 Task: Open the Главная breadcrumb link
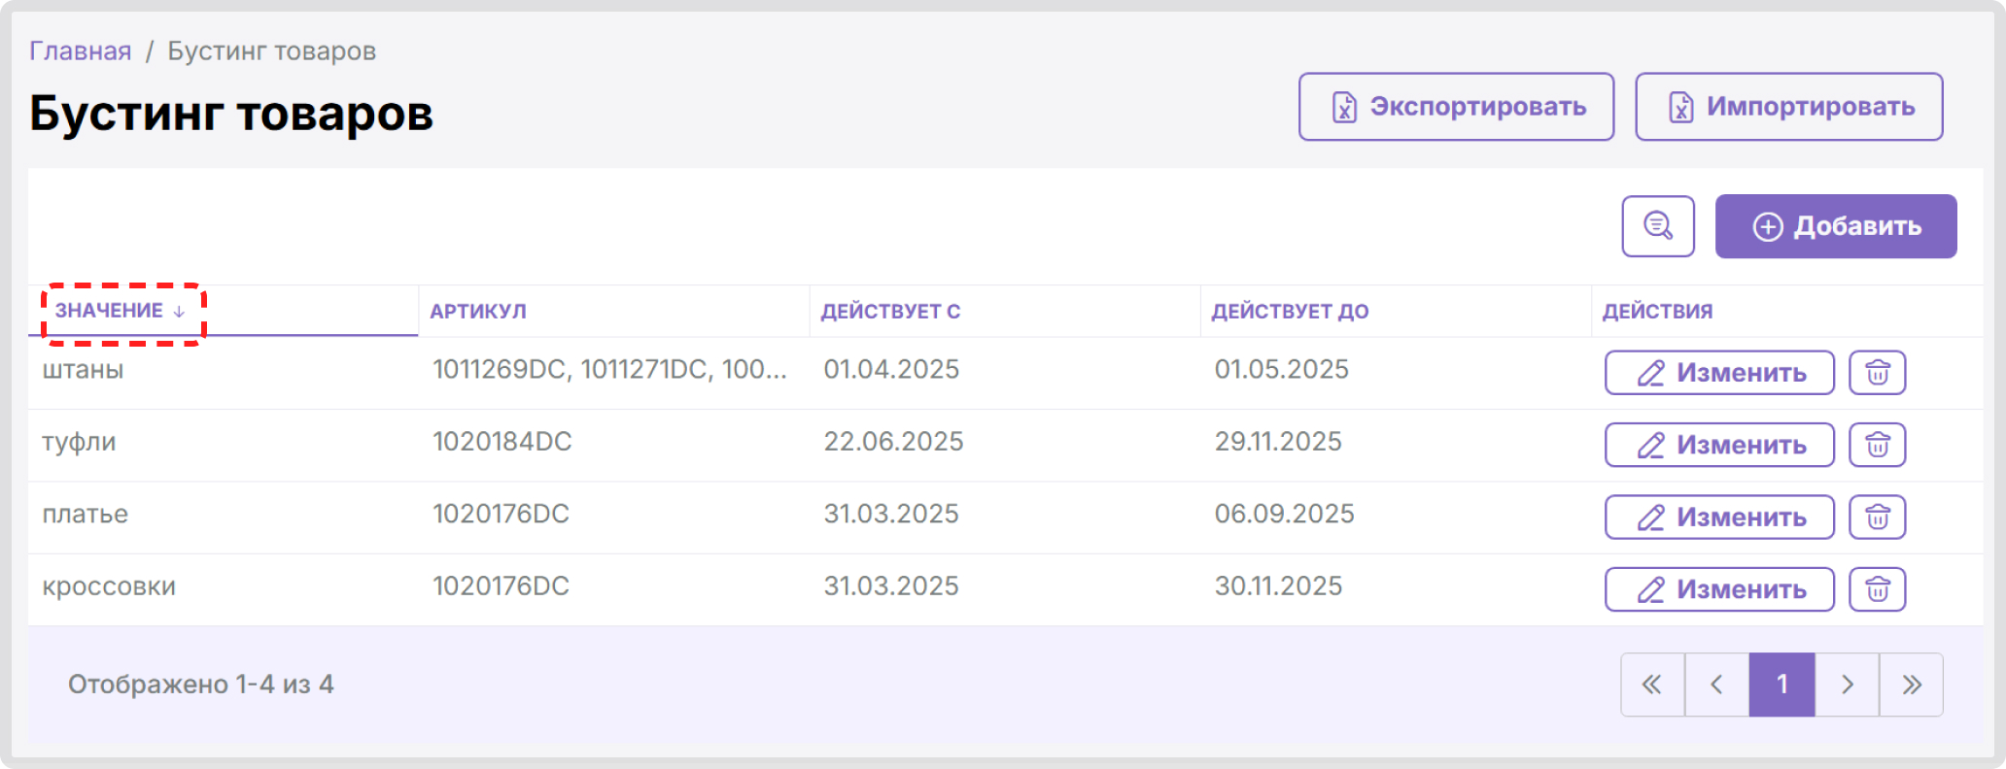tap(81, 51)
